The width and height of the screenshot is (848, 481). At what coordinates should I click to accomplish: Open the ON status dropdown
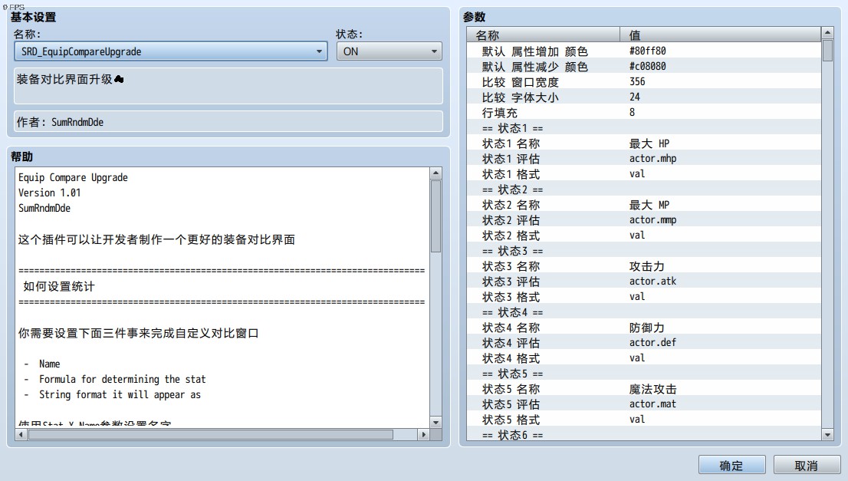[389, 51]
